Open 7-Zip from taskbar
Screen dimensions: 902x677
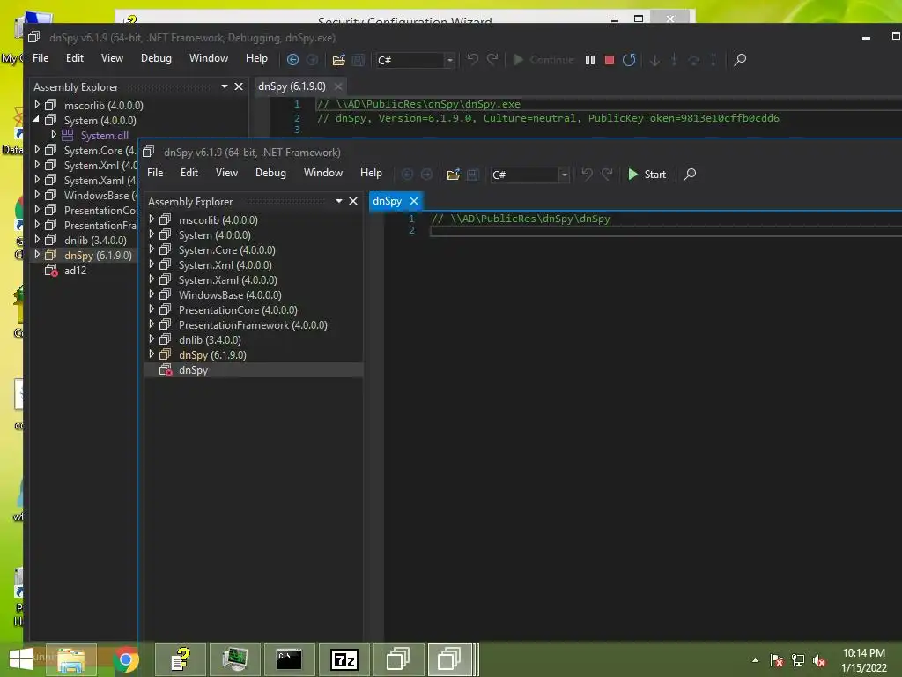344,659
